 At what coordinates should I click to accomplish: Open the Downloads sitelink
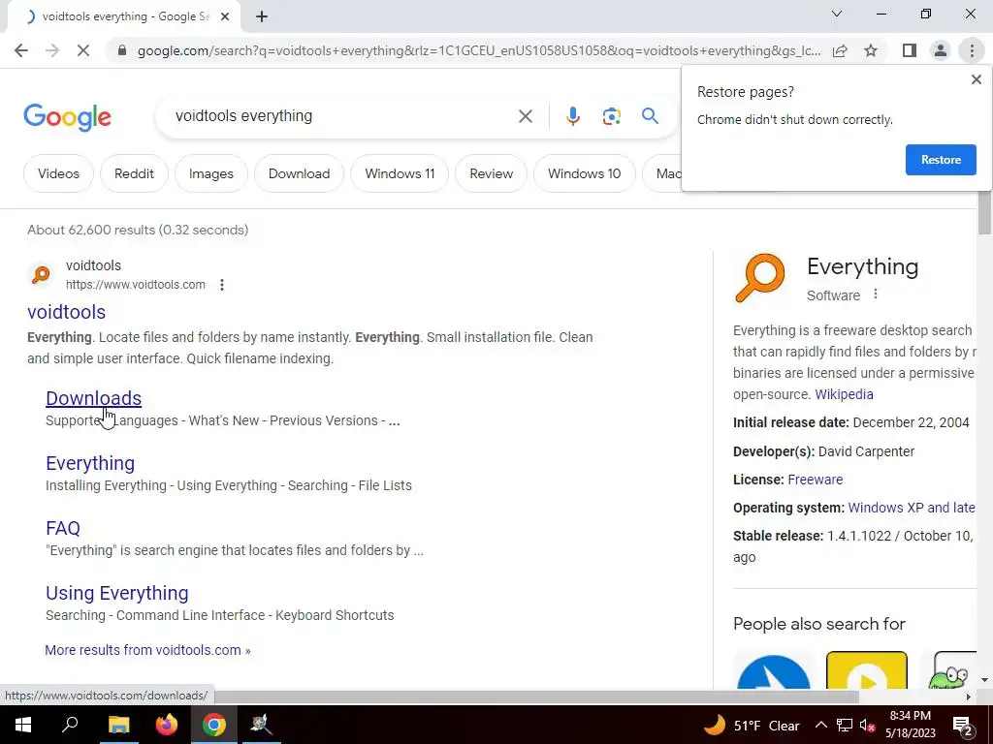tap(94, 398)
